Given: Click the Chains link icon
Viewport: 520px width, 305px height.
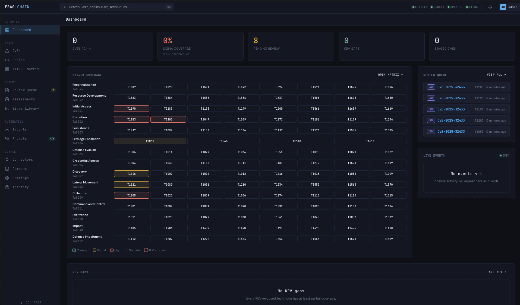Looking at the screenshot, I should [x=7, y=60].
